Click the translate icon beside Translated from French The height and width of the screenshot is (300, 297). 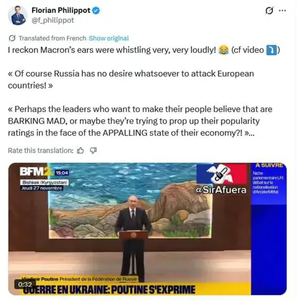click(x=12, y=38)
